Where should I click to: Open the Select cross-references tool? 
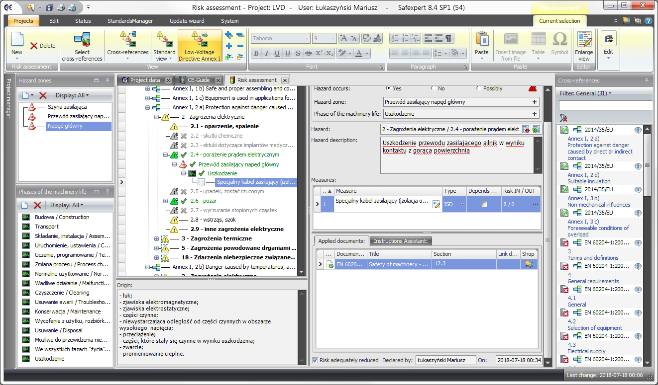[x=82, y=46]
